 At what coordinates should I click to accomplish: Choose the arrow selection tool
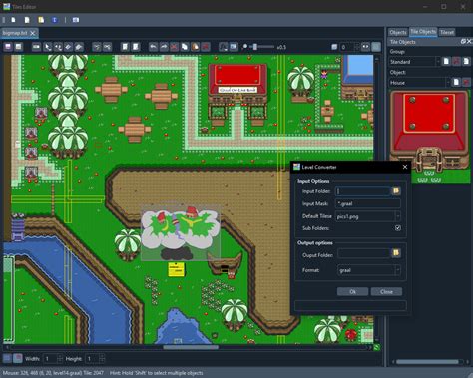48,47
